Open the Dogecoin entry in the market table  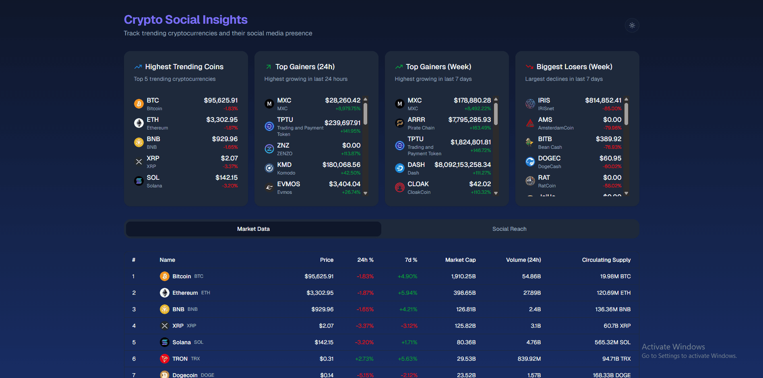(x=186, y=375)
